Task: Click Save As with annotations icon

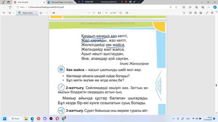Action: [201, 13]
